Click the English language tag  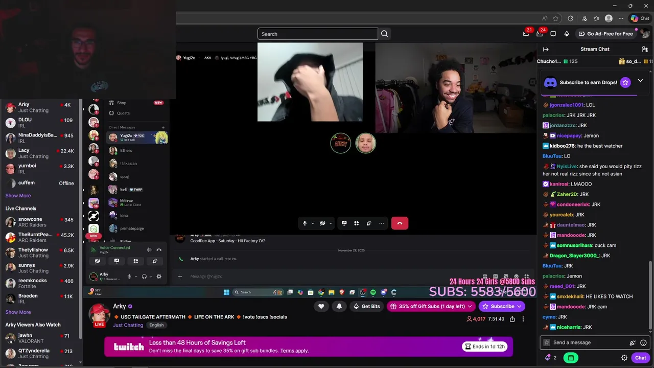pos(156,325)
